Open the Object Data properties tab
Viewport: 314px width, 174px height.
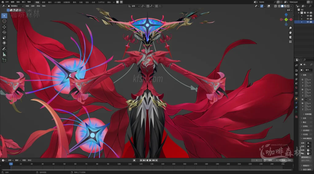[x=296, y=112]
